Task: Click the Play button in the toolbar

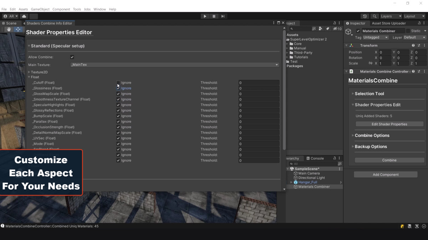Action: click(205, 16)
